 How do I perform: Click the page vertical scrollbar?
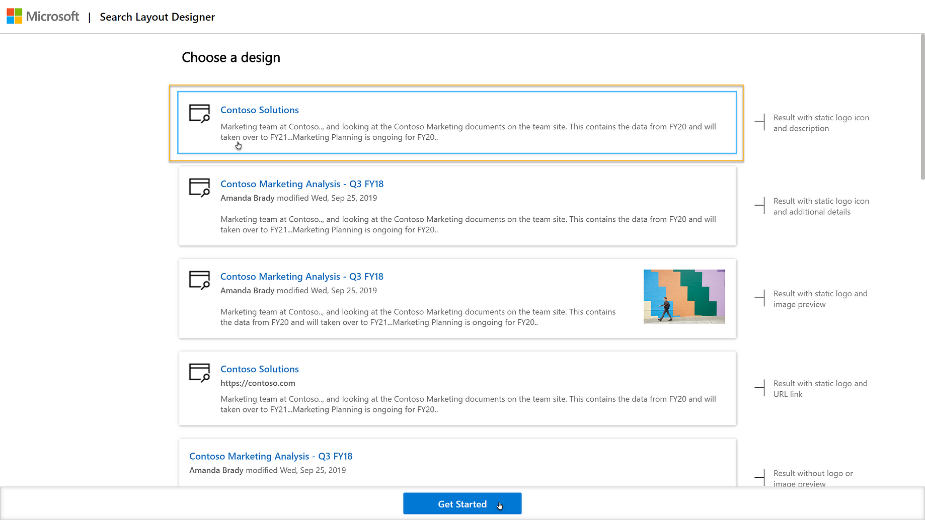[x=922, y=107]
